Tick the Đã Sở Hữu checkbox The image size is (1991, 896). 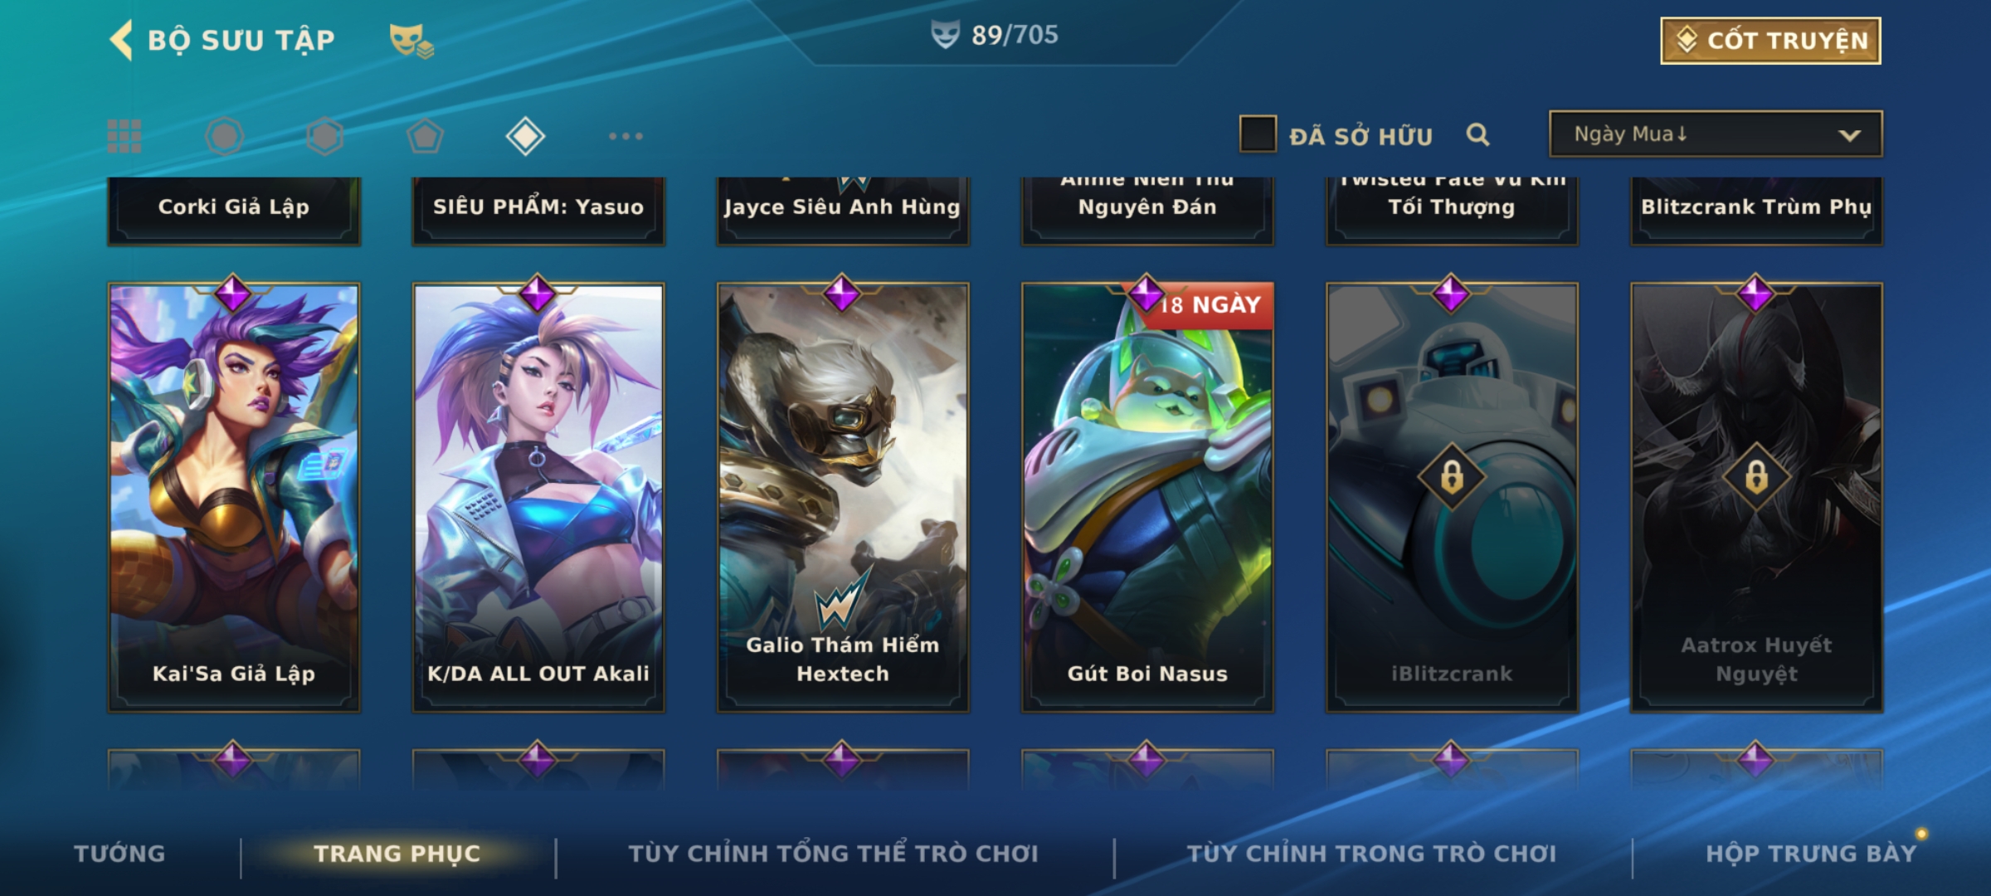[x=1258, y=134]
